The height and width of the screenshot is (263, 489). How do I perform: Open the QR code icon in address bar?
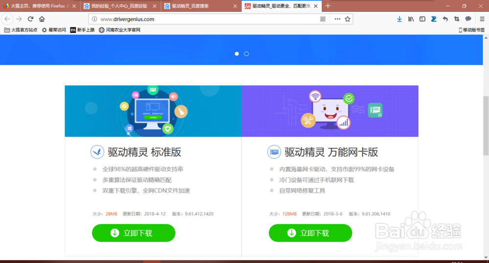click(x=323, y=19)
